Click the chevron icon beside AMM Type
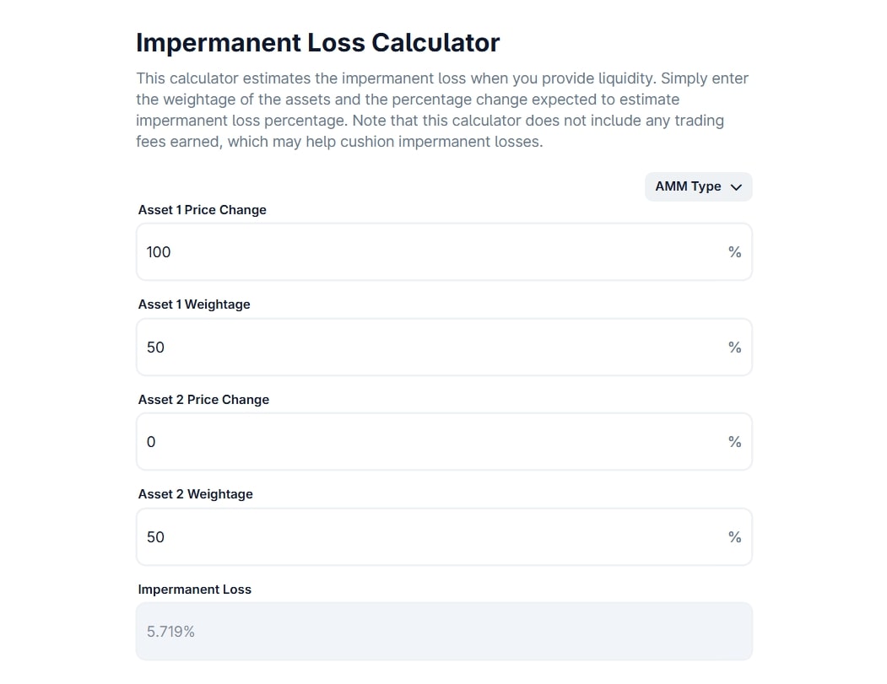This screenshot has height=684, width=887. click(736, 186)
